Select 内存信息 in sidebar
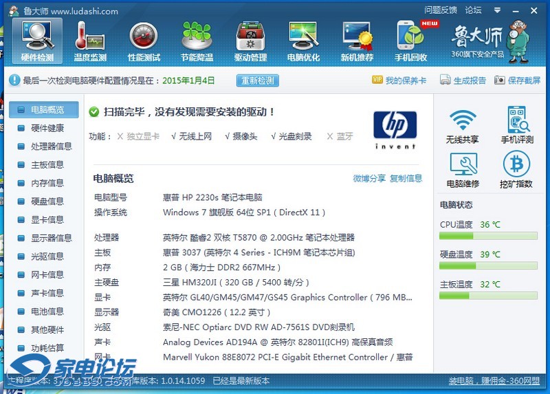The height and width of the screenshot is (394, 550). (x=44, y=183)
